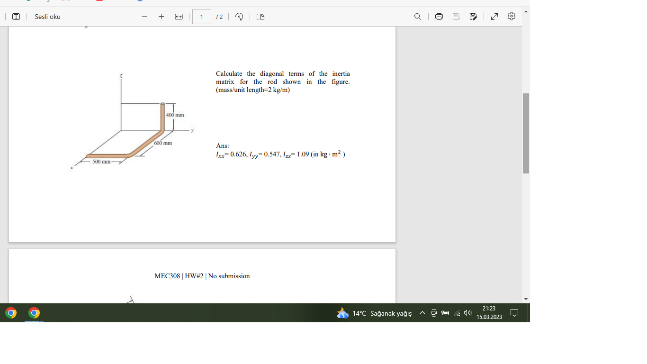
Task: Zoom out of the document
Action: point(144,16)
